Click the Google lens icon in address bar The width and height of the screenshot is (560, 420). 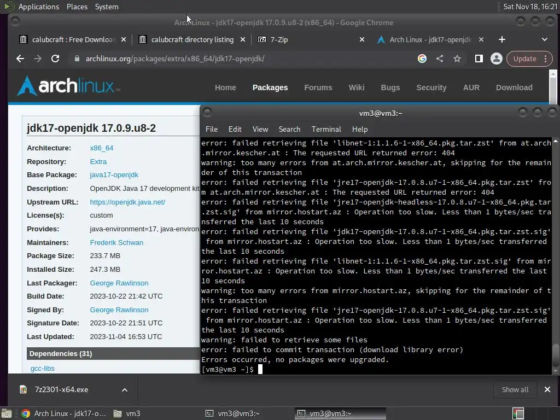point(422,59)
